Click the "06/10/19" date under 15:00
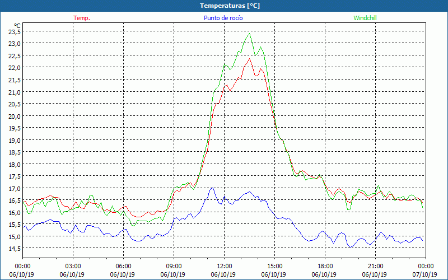 pyautogui.click(x=273, y=274)
